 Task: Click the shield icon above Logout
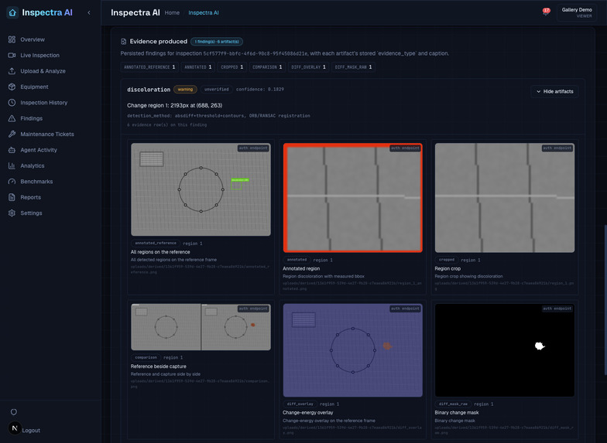14,412
